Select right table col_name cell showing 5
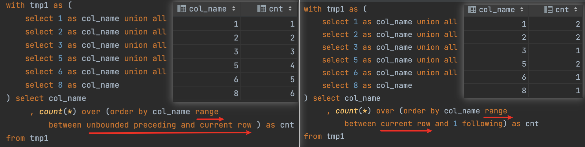 [x=524, y=64]
